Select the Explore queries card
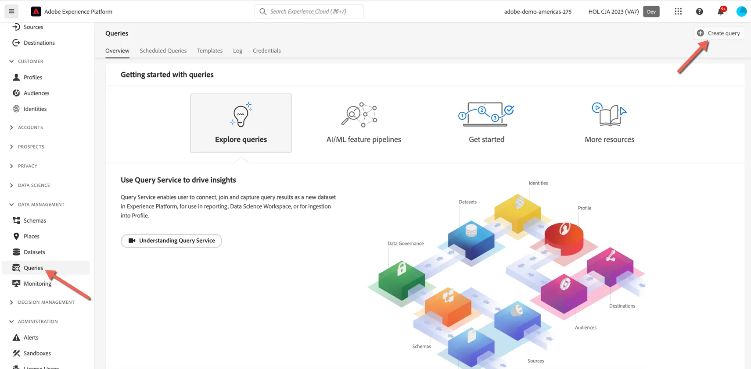 click(x=241, y=123)
